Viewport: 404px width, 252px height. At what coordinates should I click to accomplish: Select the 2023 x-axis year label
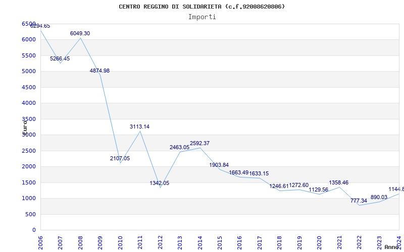[x=379, y=242]
